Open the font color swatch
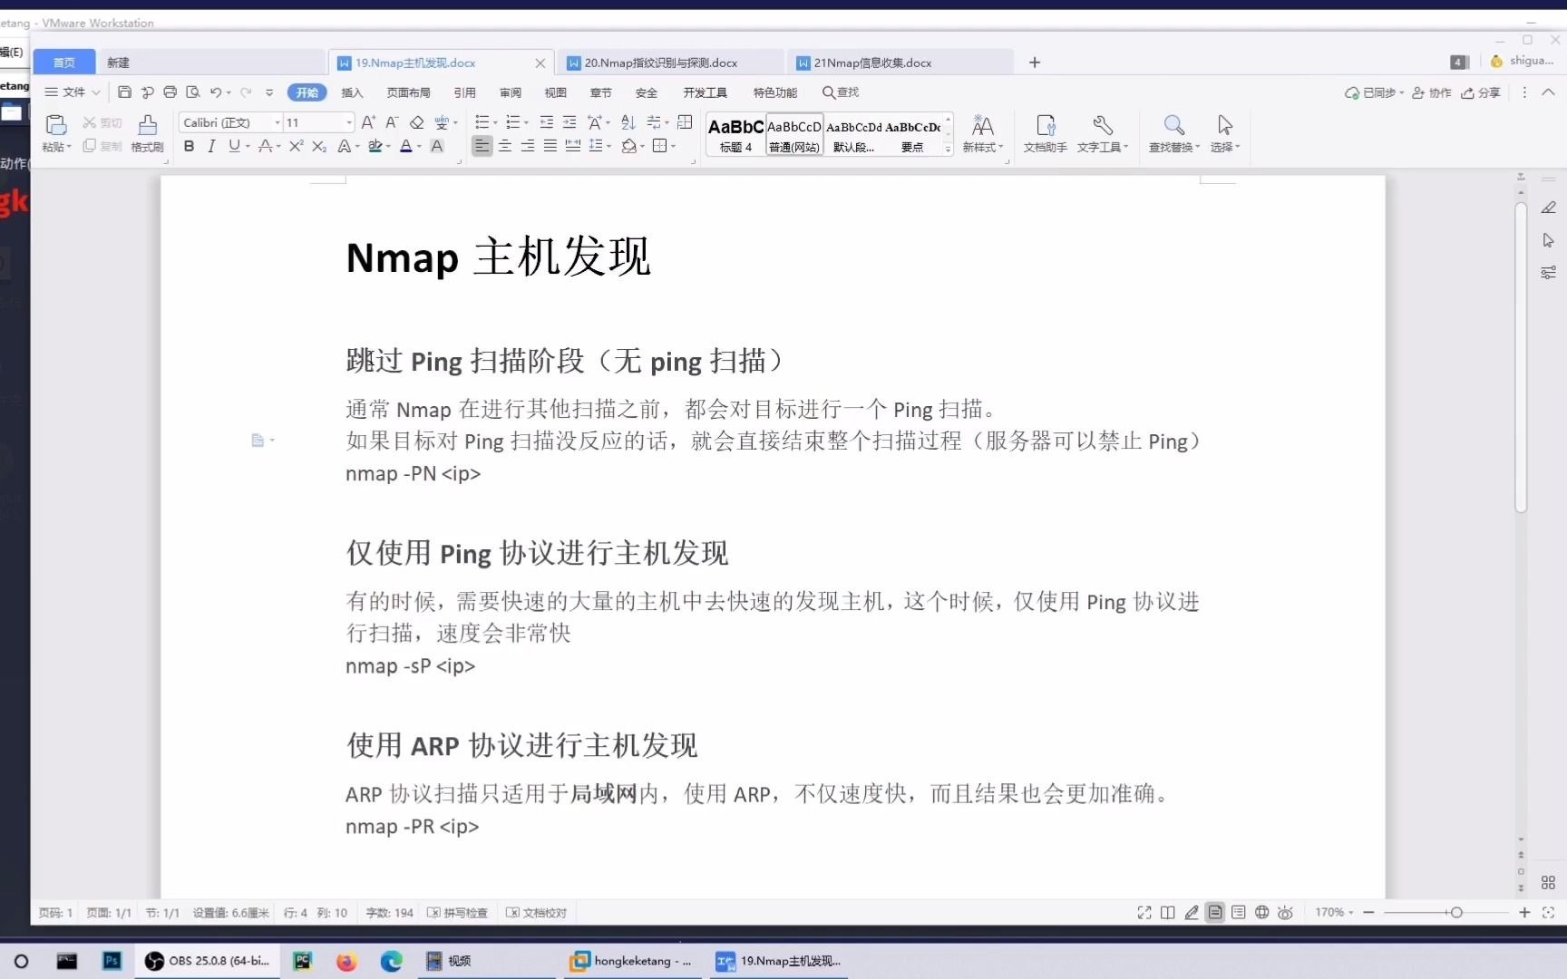This screenshot has height=979, width=1567. tap(407, 146)
